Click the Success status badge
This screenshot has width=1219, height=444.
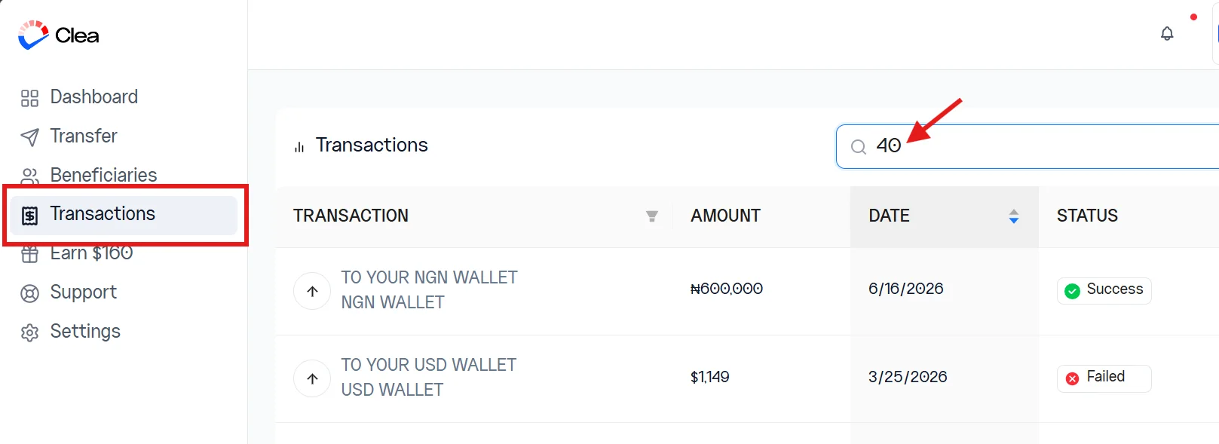pyautogui.click(x=1104, y=290)
